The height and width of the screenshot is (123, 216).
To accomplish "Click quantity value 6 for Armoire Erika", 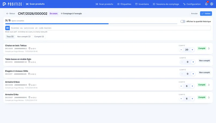I will [x=187, y=99].
